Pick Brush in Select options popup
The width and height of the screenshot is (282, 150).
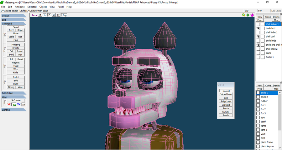point(226,115)
